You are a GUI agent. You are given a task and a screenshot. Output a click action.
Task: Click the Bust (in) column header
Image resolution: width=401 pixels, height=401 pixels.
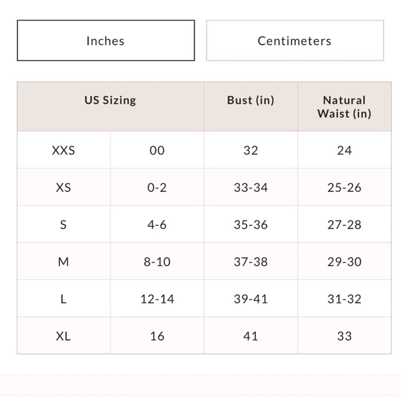(251, 106)
